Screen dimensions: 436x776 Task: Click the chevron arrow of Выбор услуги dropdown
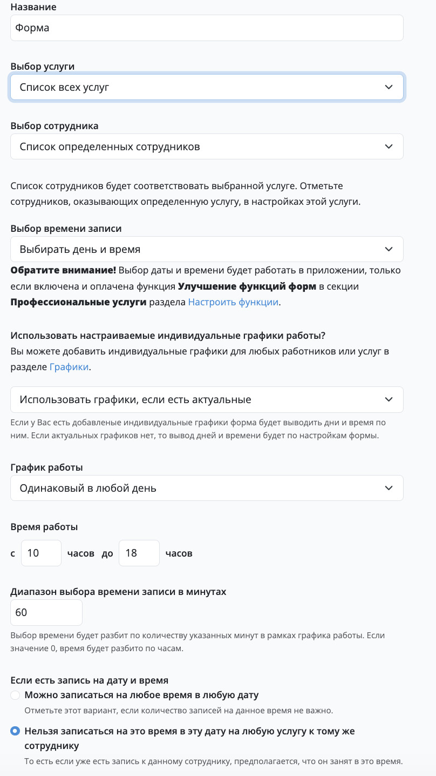coord(389,87)
